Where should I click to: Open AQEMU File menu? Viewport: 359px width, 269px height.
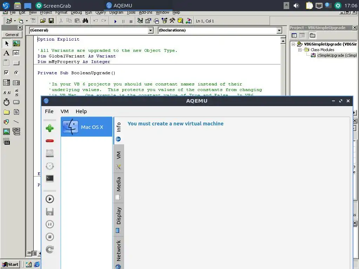pos(49,111)
